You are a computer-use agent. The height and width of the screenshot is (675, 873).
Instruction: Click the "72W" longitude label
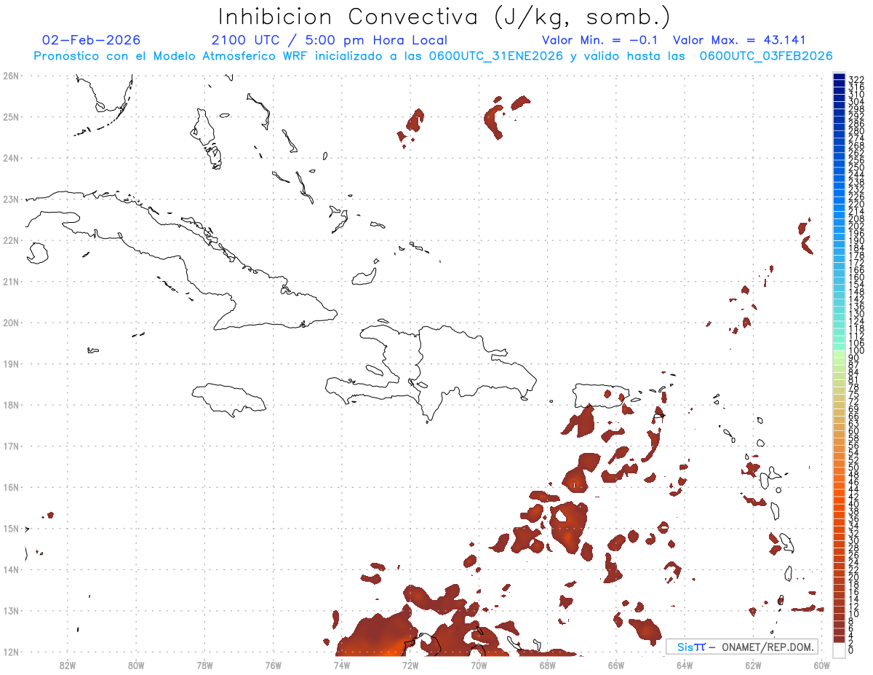pyautogui.click(x=410, y=664)
